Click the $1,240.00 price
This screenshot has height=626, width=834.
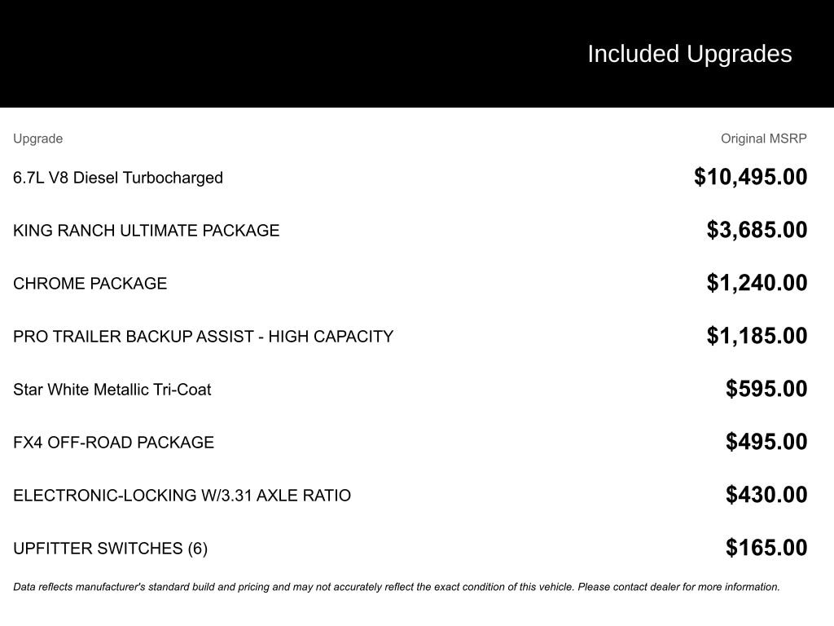point(757,283)
